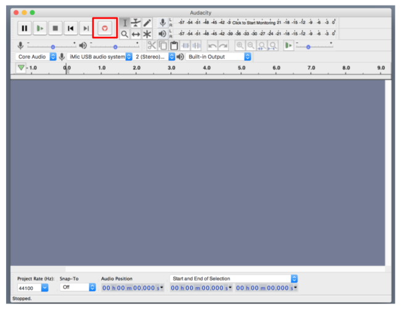Click the green timeline playhead triangle
Viewport: 401px width, 309px height.
point(21,68)
